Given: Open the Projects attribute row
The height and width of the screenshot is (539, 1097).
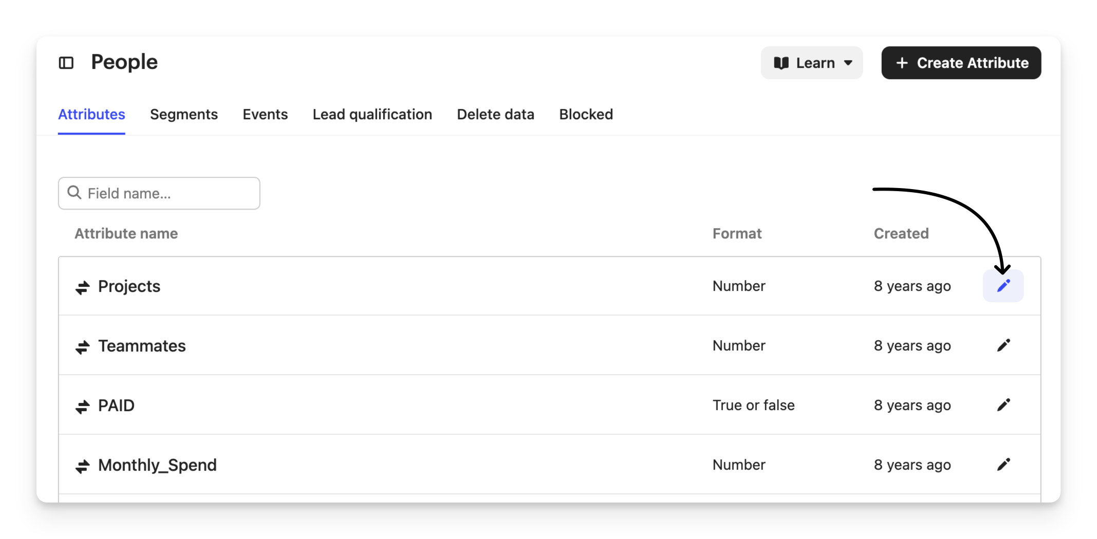Looking at the screenshot, I should [129, 286].
